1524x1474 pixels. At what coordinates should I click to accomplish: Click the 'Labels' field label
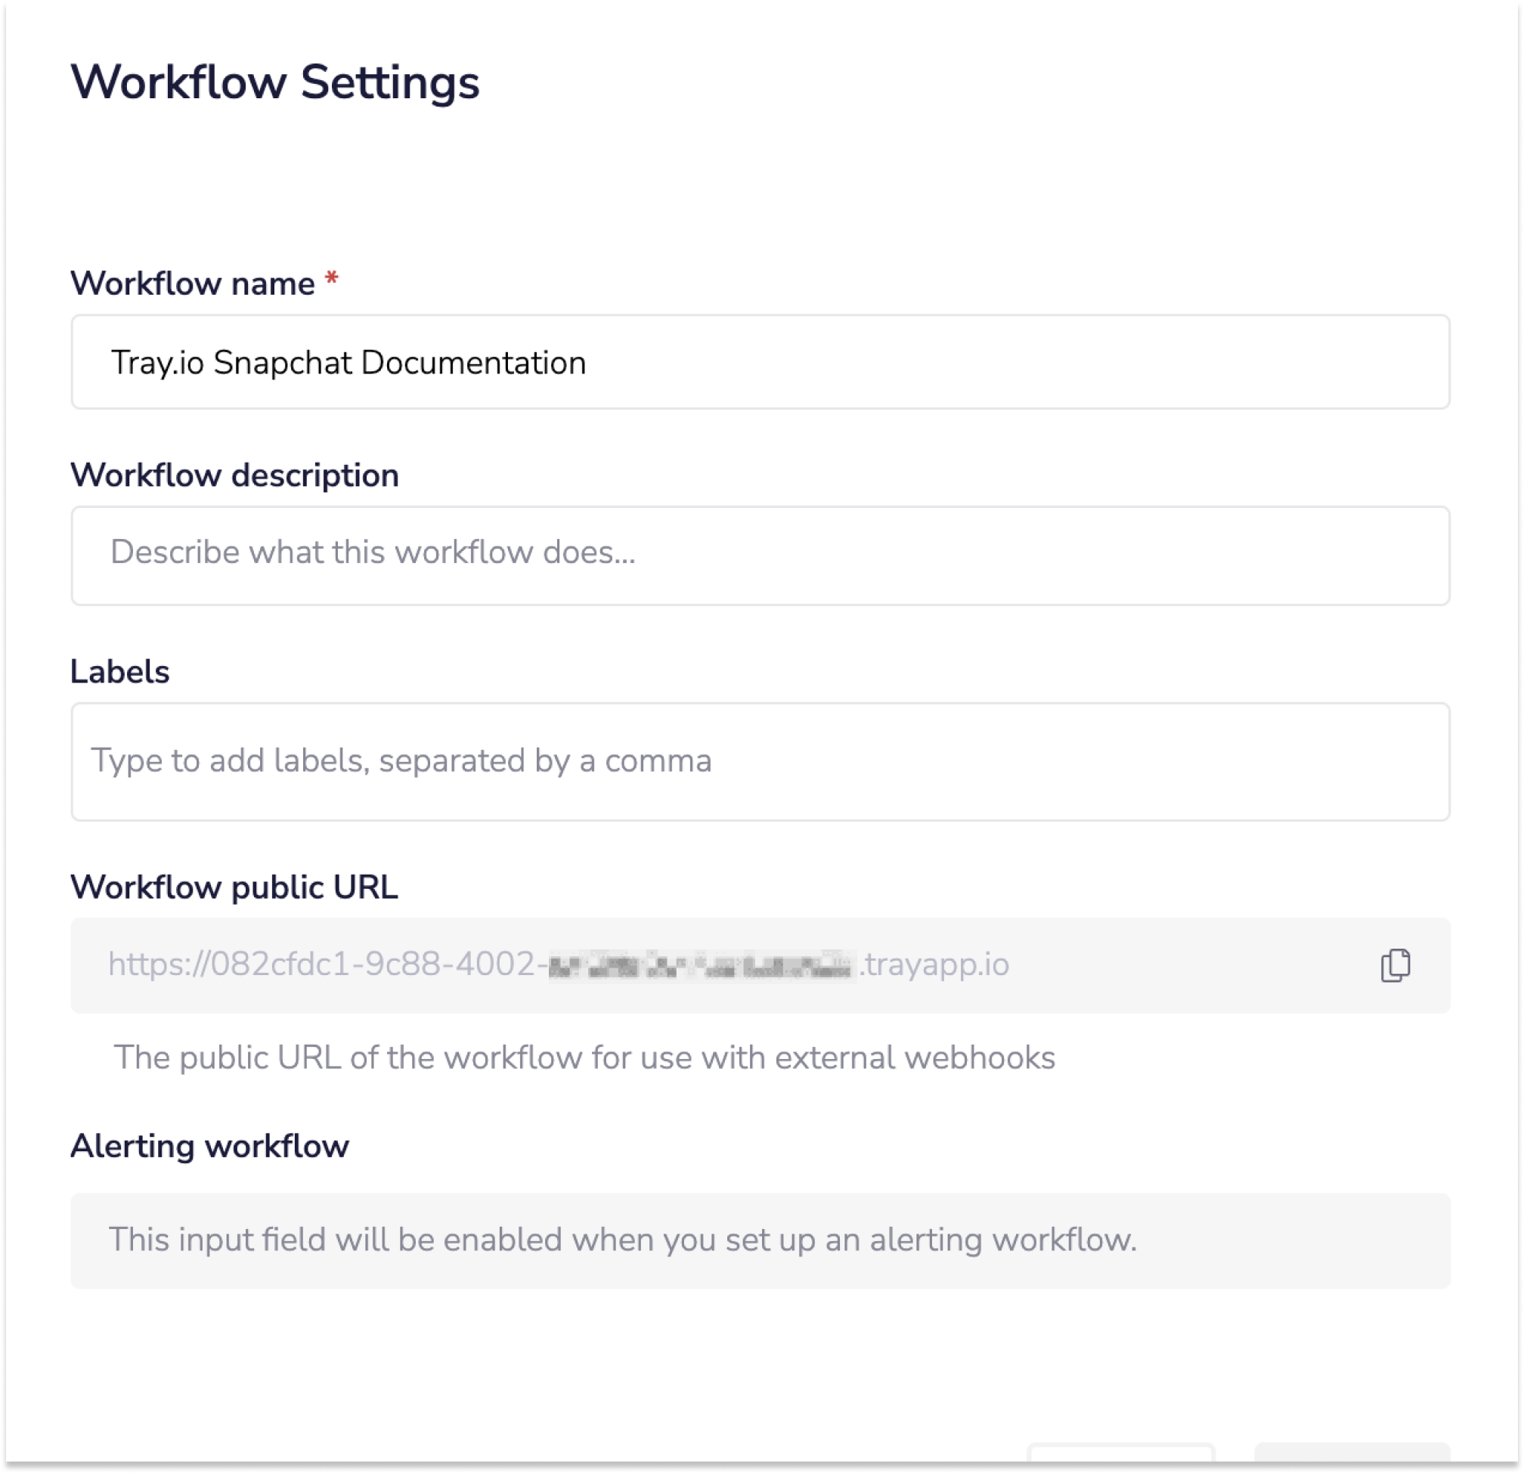(x=119, y=672)
